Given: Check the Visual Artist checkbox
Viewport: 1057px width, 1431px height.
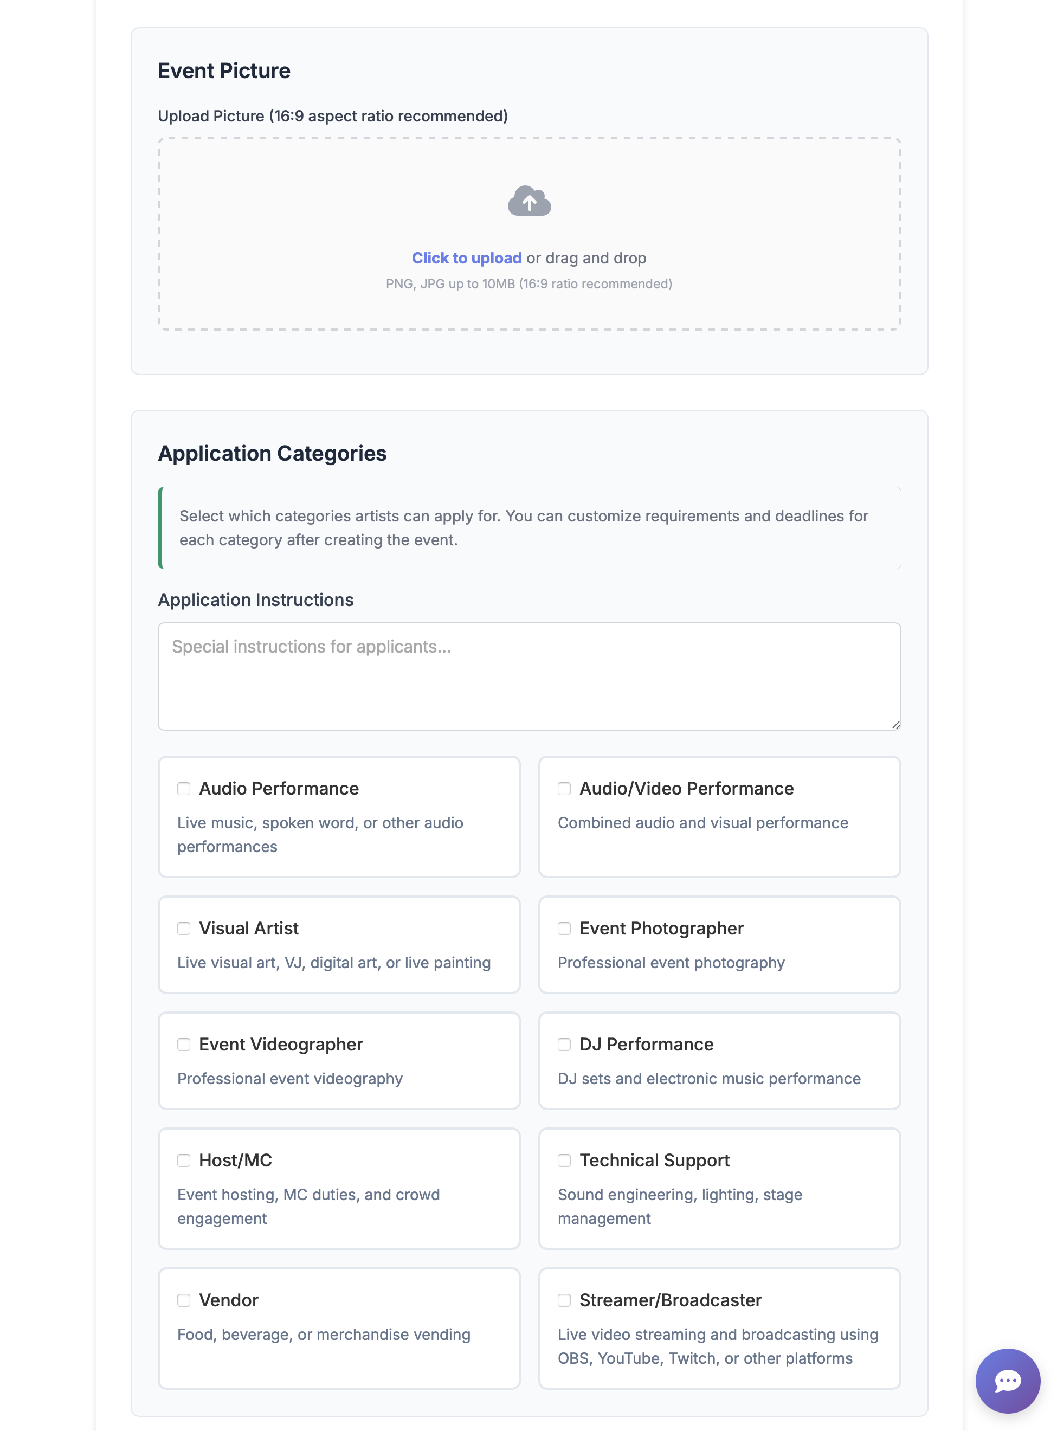Looking at the screenshot, I should pos(184,929).
